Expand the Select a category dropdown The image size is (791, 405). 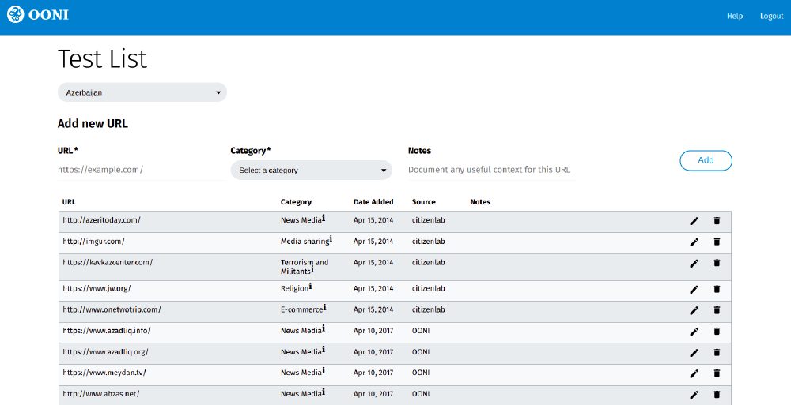pyautogui.click(x=311, y=170)
